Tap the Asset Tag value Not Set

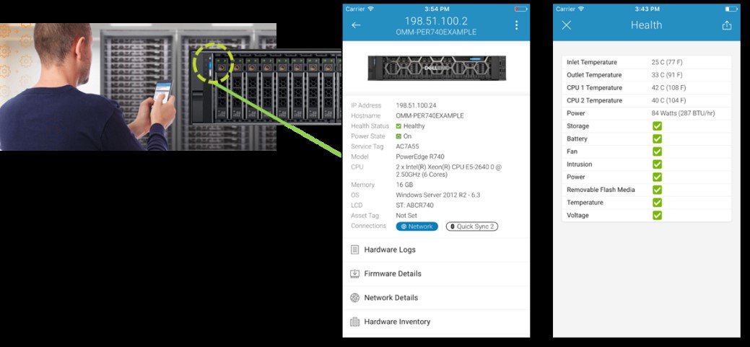[406, 216]
